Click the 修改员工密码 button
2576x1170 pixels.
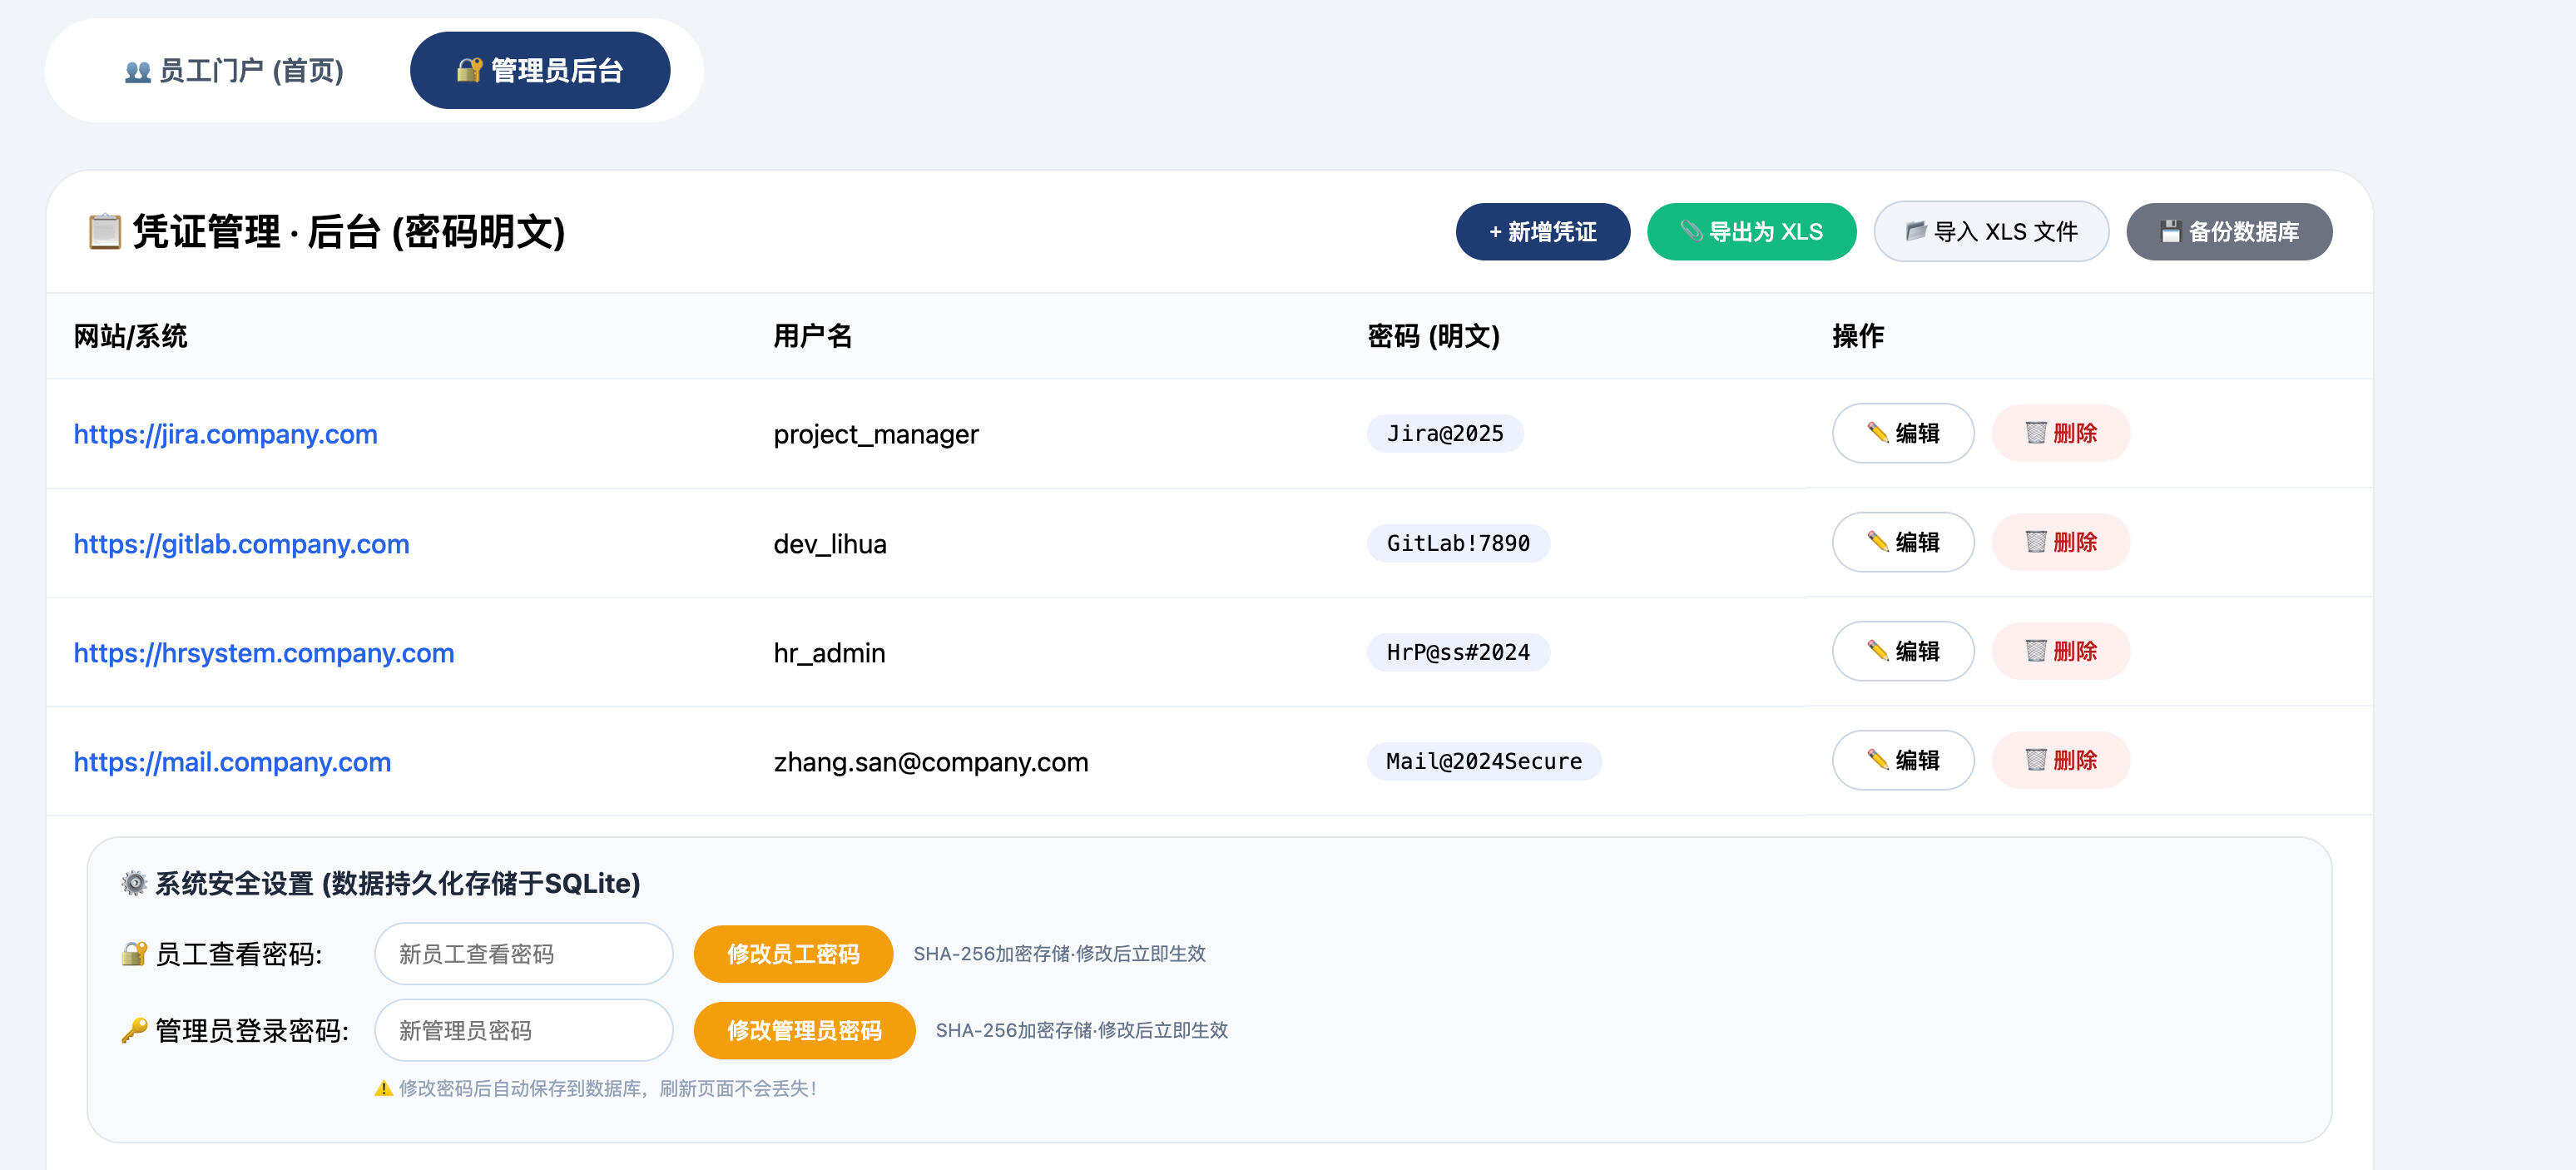pos(792,953)
